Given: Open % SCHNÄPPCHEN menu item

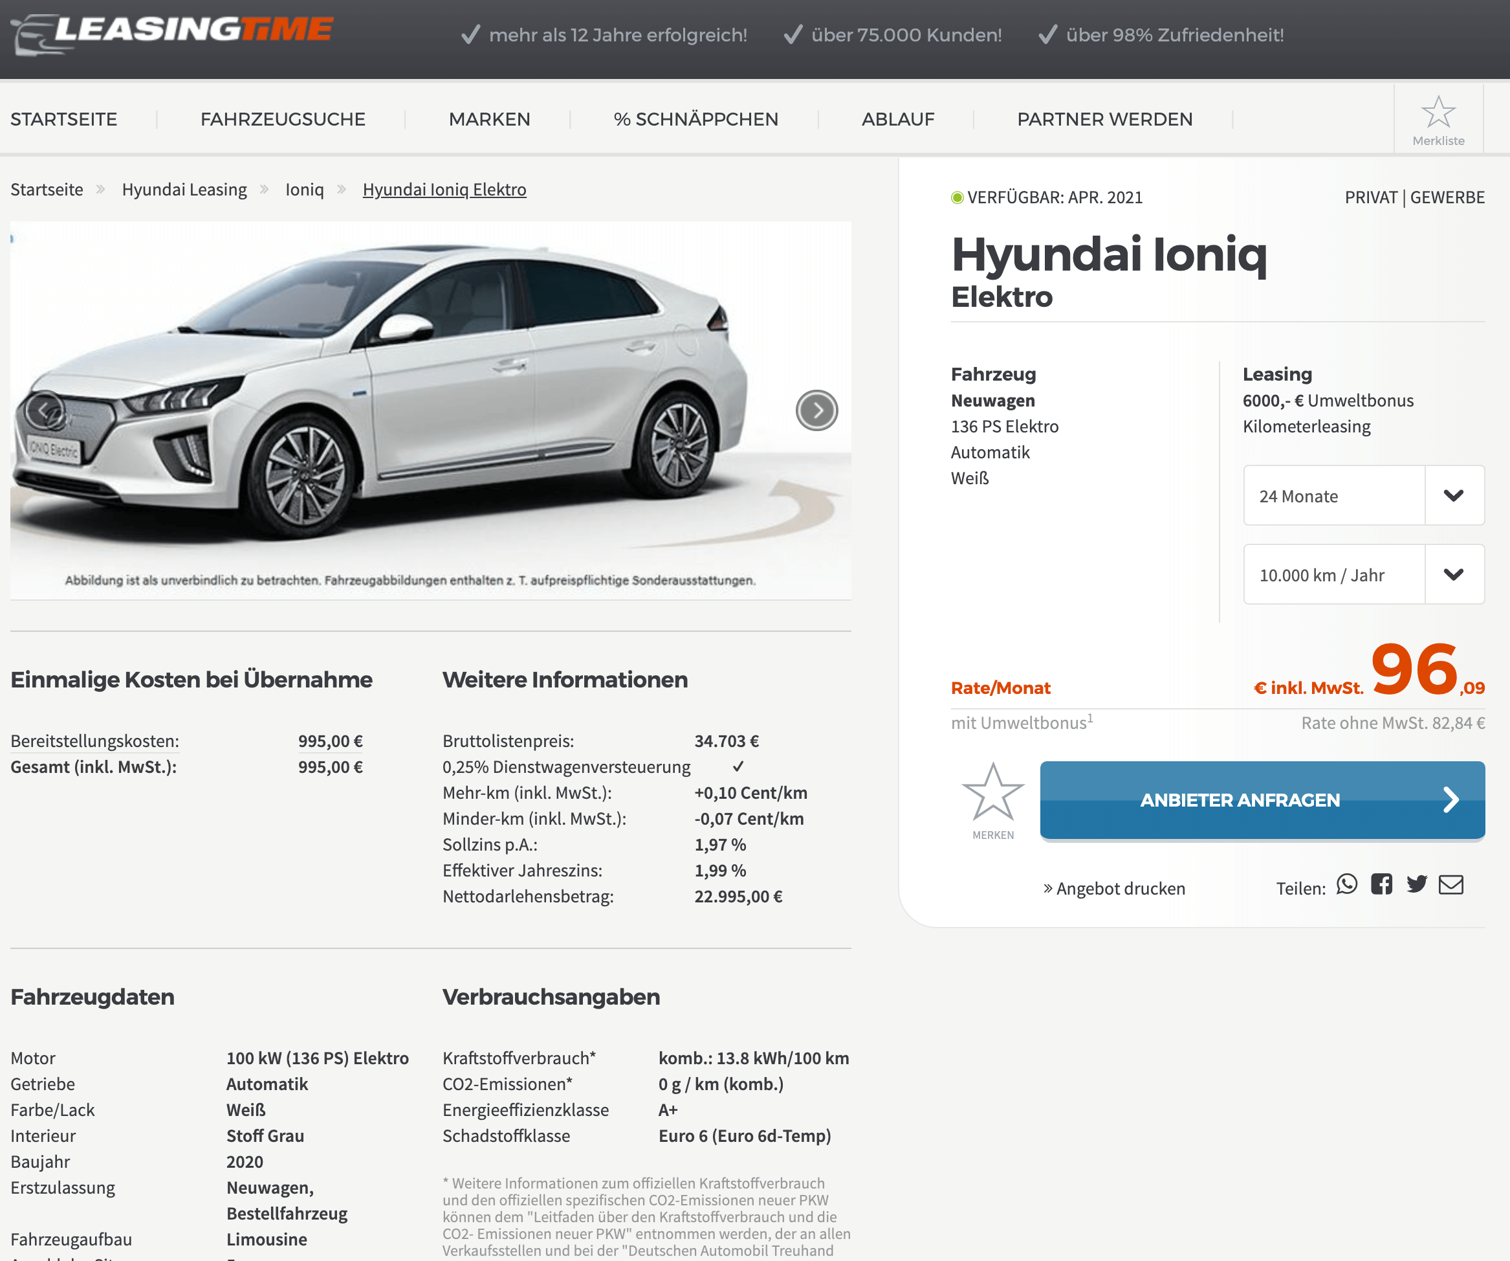Looking at the screenshot, I should (x=695, y=119).
